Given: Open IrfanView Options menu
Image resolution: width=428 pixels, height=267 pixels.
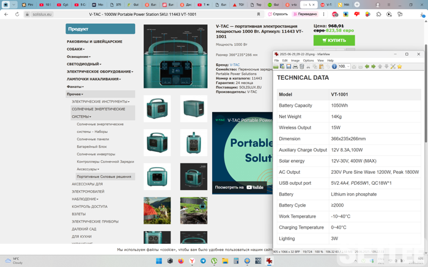Looking at the screenshot, I should point(308,60).
